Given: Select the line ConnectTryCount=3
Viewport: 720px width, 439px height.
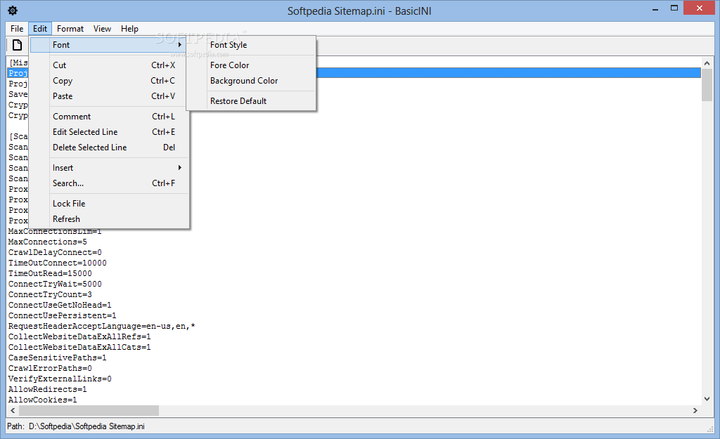Looking at the screenshot, I should coord(50,294).
